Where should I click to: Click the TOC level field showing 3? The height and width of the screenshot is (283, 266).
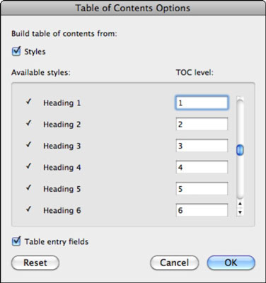(202, 146)
